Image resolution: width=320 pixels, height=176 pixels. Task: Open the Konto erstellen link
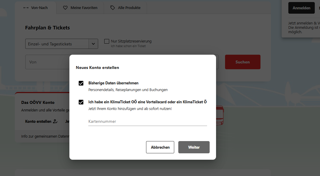pyautogui.click(x=38, y=122)
